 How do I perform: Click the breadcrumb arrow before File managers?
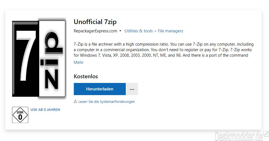click(x=155, y=31)
